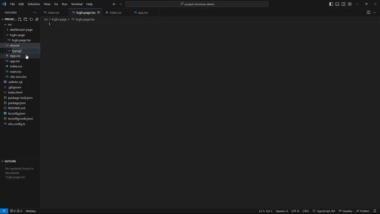The width and height of the screenshot is (380, 214).
Task: Open the customize layout icon
Action: pyautogui.click(x=350, y=4)
